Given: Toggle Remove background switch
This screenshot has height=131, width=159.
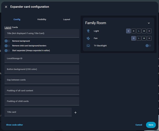Looking at the screenshot, I should point(7,41).
